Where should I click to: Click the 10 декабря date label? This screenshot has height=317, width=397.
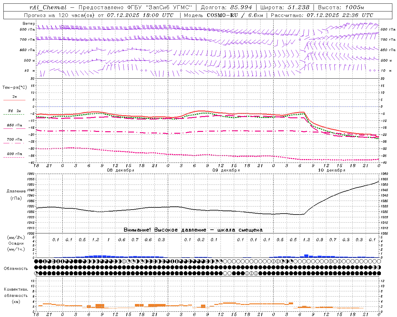[332, 170]
